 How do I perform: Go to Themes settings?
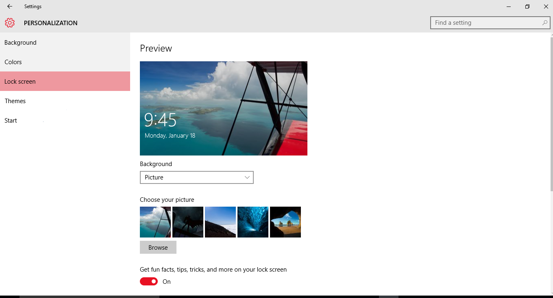click(15, 101)
